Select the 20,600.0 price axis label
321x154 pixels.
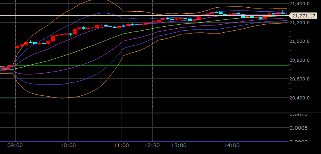(x=299, y=79)
